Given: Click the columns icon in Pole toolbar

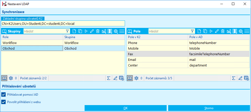Looking at the screenshot, I should (235, 31).
